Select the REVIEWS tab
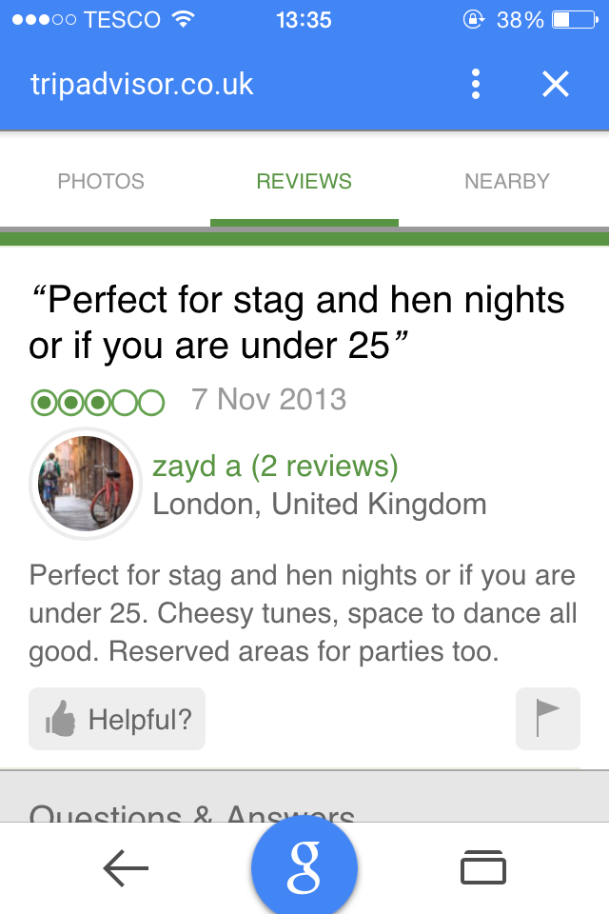Image resolution: width=609 pixels, height=914 pixels. 304,181
